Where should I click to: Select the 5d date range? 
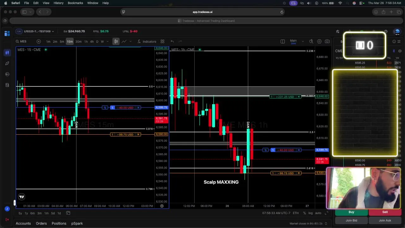[53, 213]
